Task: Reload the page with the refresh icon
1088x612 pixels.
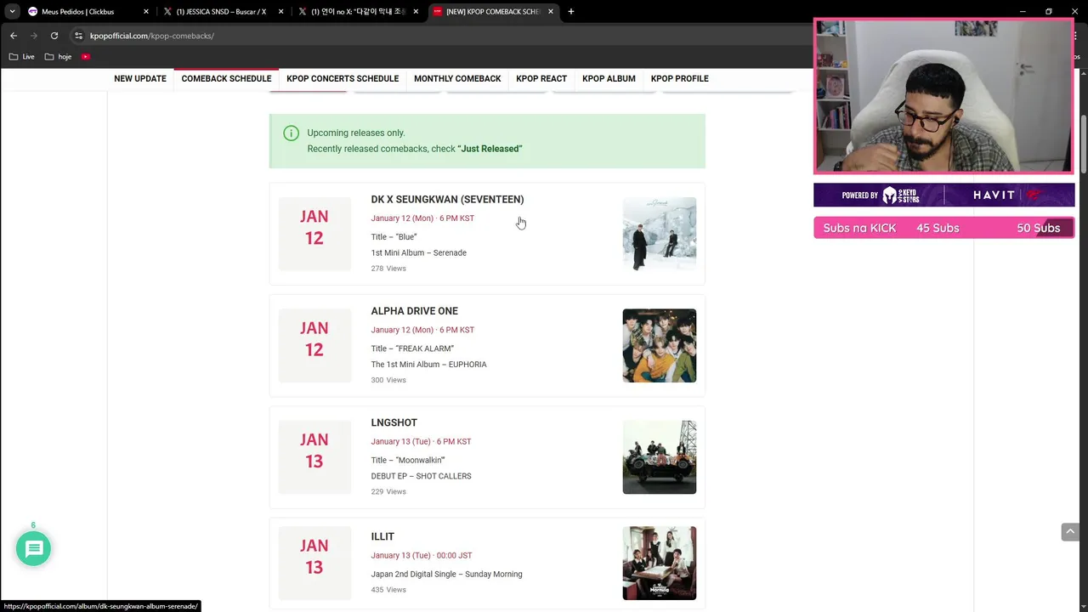Action: pos(54,36)
